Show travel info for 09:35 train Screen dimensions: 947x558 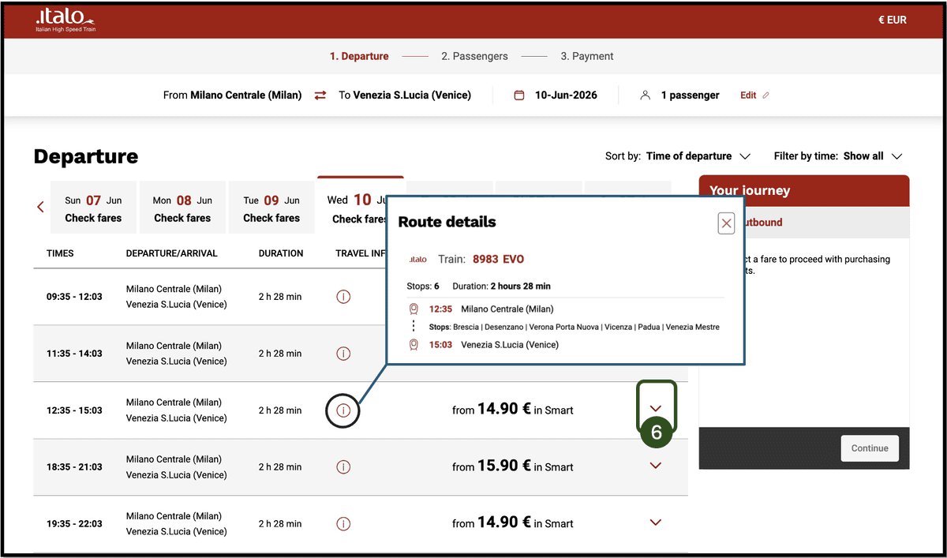(x=343, y=297)
